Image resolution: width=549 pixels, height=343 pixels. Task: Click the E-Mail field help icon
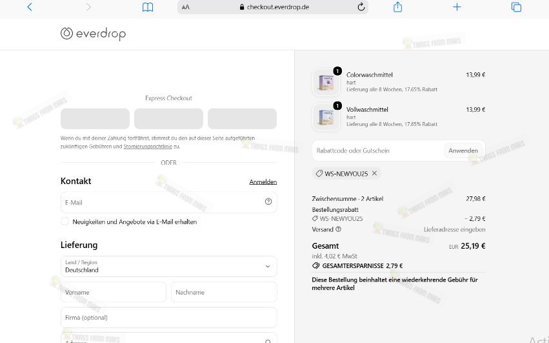pyautogui.click(x=268, y=202)
